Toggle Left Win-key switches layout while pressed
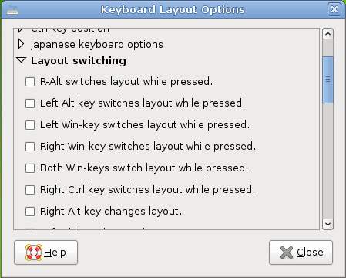Image resolution: width=346 pixels, height=278 pixels. [x=30, y=125]
